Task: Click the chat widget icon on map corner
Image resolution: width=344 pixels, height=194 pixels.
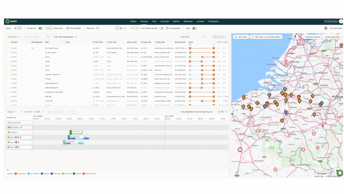Action: pos(340,173)
